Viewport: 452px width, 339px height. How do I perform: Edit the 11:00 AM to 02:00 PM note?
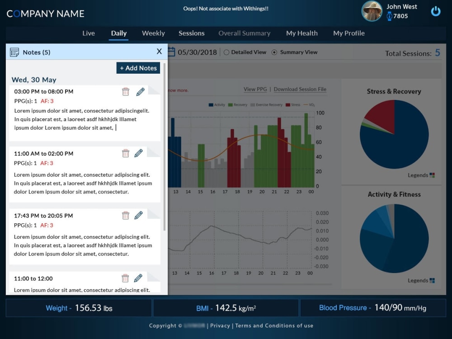click(x=139, y=153)
